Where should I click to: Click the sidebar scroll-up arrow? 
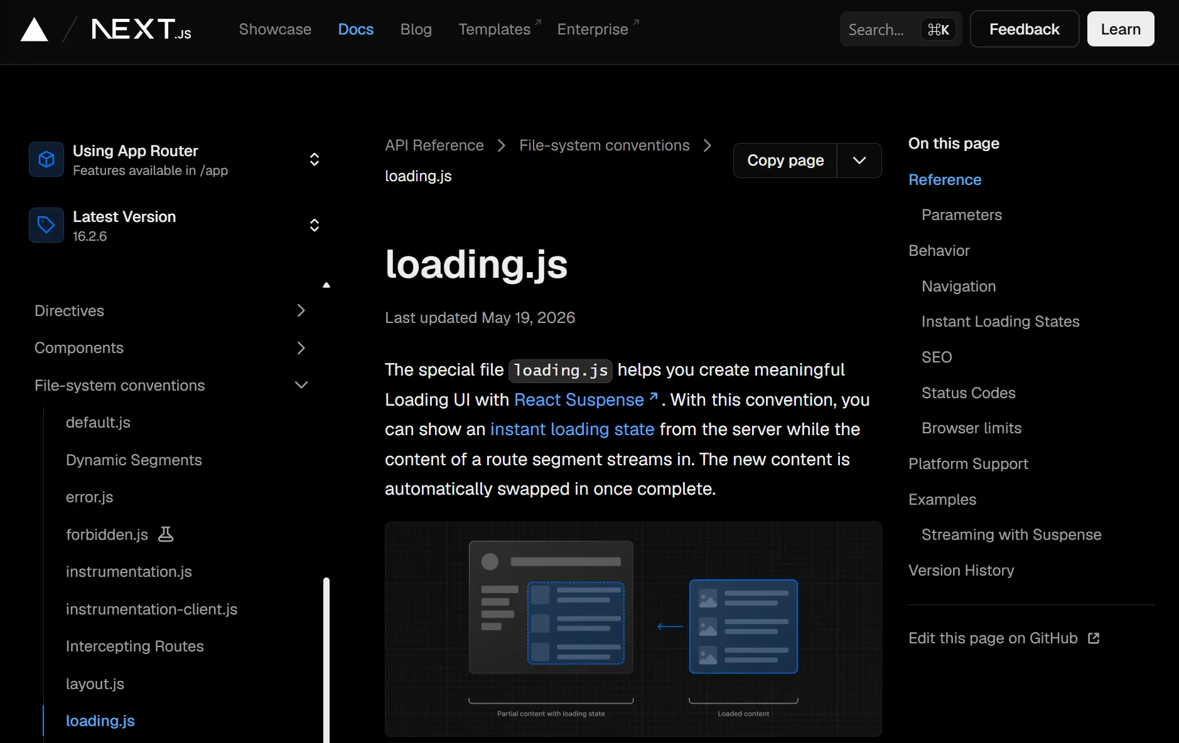click(326, 285)
